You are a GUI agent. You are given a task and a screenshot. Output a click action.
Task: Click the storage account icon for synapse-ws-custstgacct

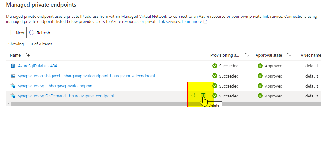13,76
